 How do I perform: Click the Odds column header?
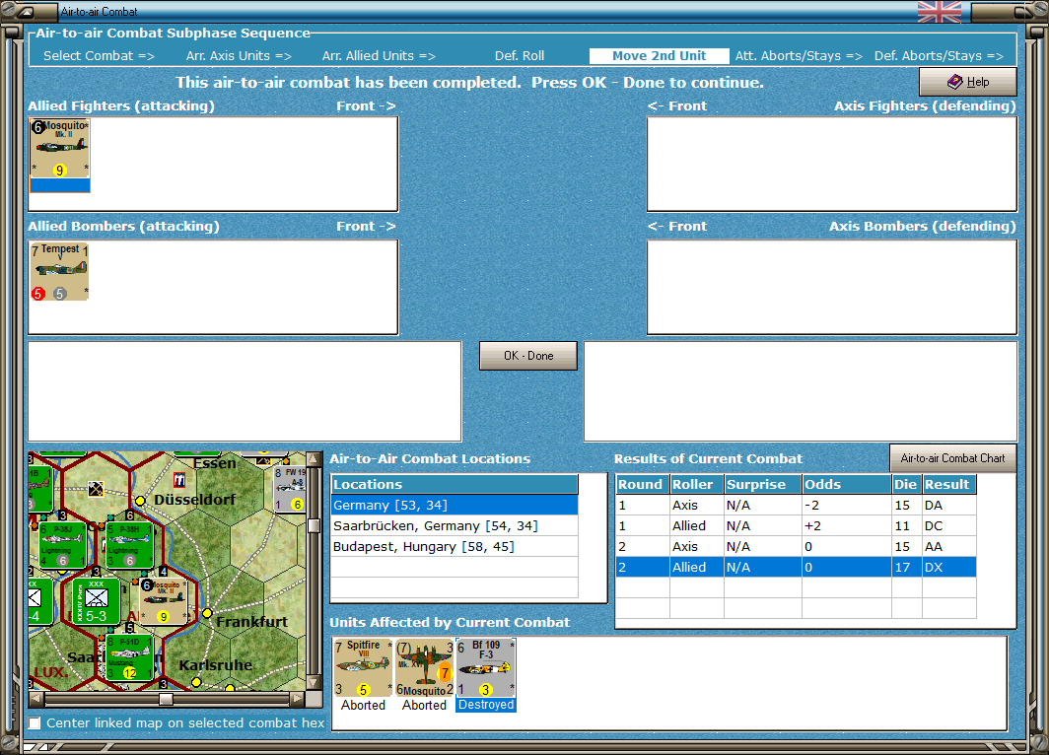pyautogui.click(x=846, y=484)
